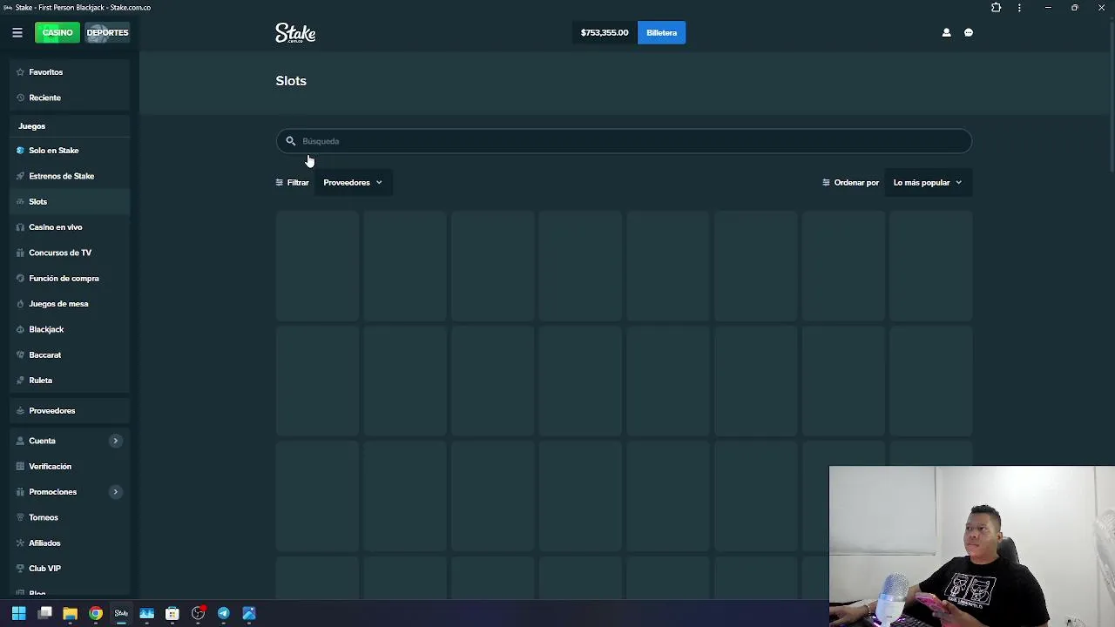Open Telegram from the taskbar
This screenshot has width=1115, height=627.
224,613
